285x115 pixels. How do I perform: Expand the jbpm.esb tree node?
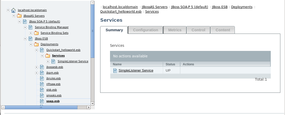tap(36, 73)
